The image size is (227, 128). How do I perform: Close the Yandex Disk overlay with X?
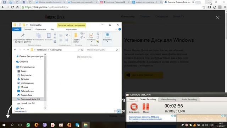[217, 18]
